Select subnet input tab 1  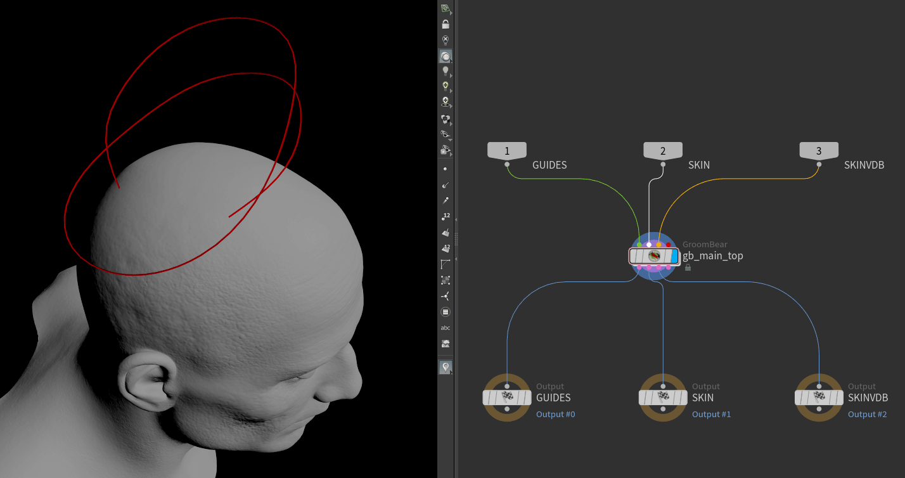tap(507, 151)
